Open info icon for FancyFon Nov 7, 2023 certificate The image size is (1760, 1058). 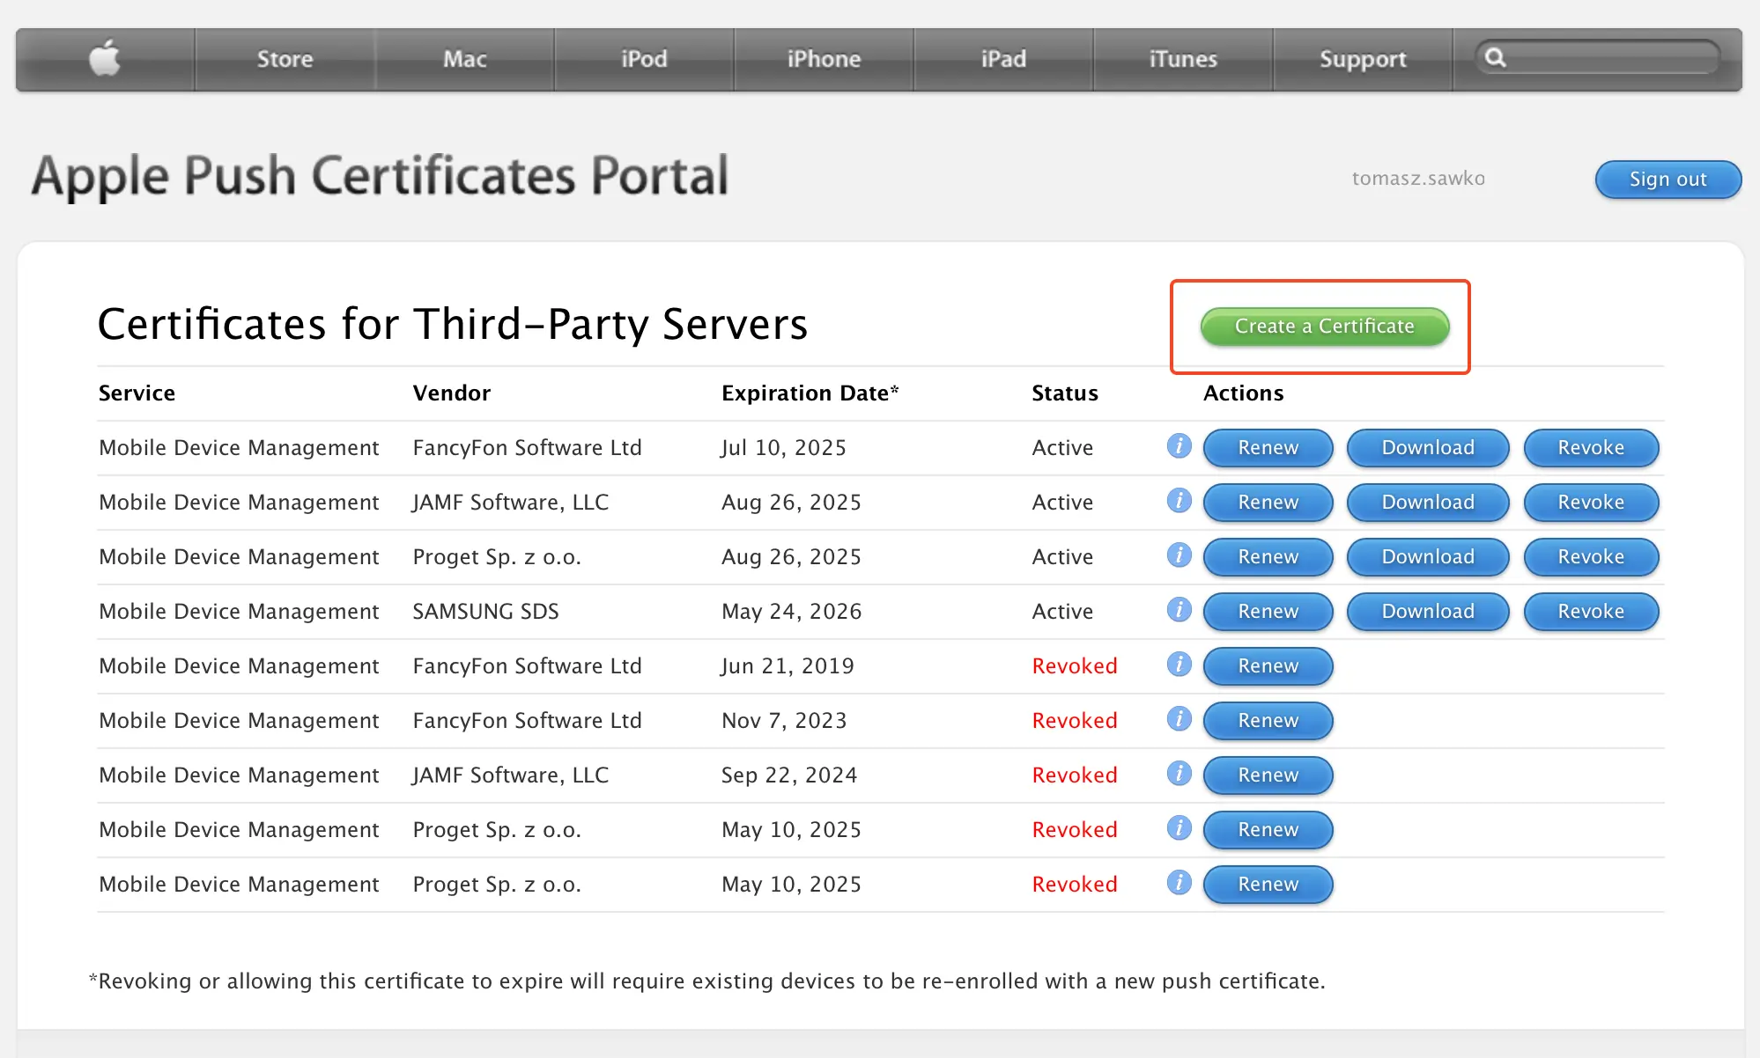pos(1179,719)
